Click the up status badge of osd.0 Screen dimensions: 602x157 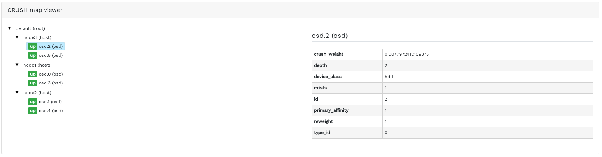click(x=33, y=74)
